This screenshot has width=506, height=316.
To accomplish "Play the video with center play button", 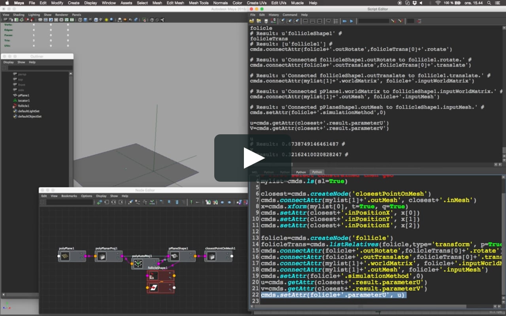I will 253,158.
